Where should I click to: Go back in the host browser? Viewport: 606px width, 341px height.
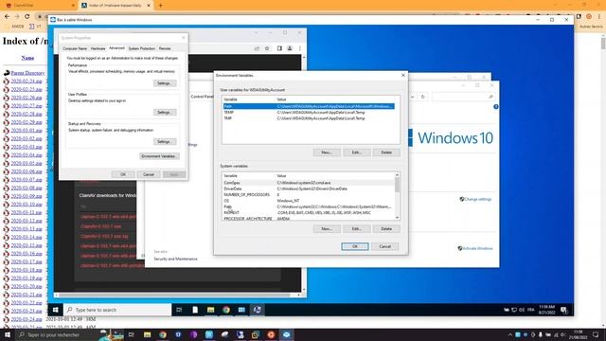click(7, 17)
